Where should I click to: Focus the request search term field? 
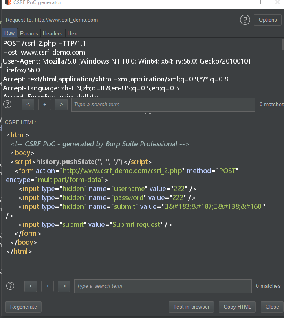tap(163, 105)
